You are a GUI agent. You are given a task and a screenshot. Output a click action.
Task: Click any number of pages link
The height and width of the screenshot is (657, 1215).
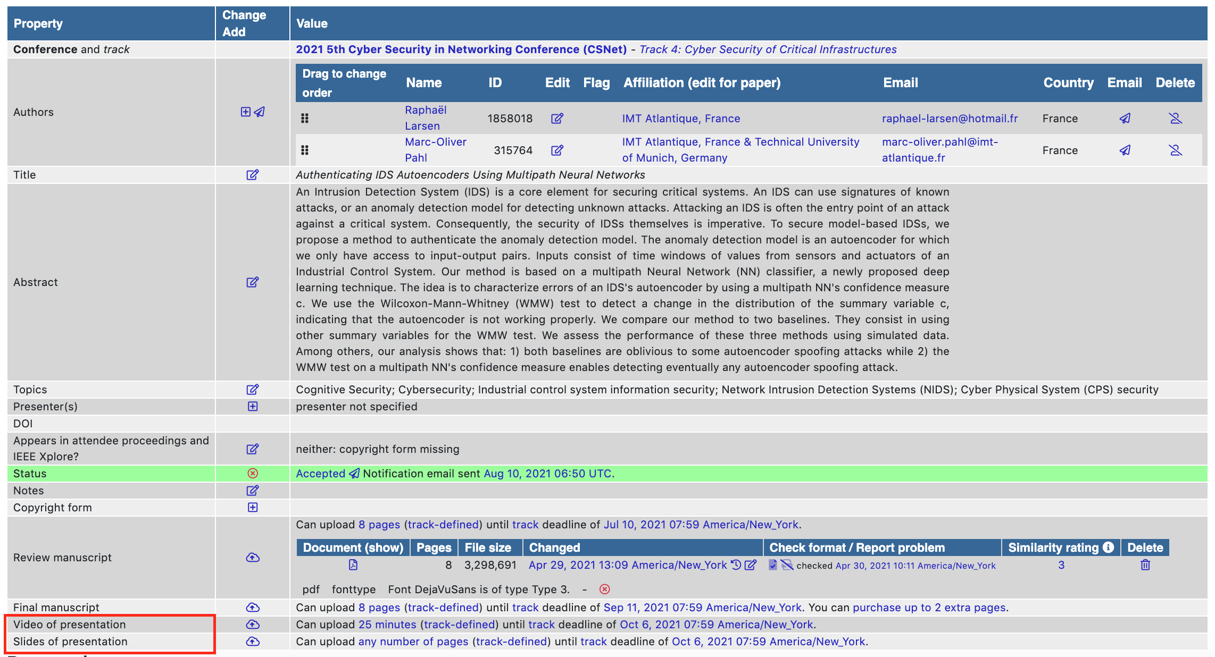pyautogui.click(x=413, y=641)
